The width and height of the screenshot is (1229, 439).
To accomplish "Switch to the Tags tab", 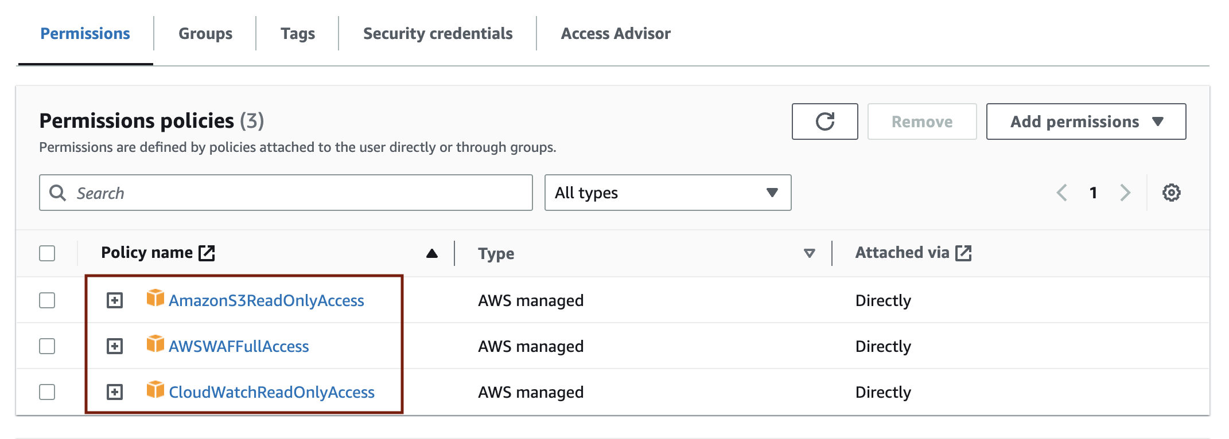I will click(x=298, y=34).
